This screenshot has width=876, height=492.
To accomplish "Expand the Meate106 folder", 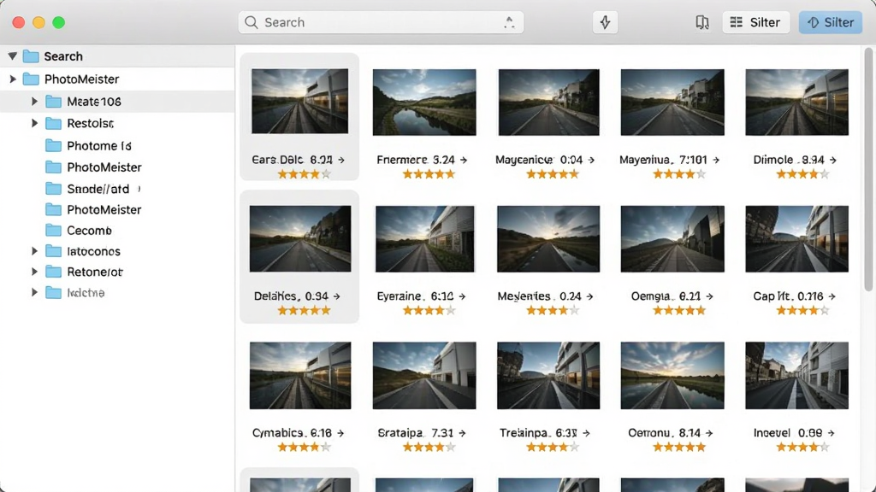I will click(34, 102).
